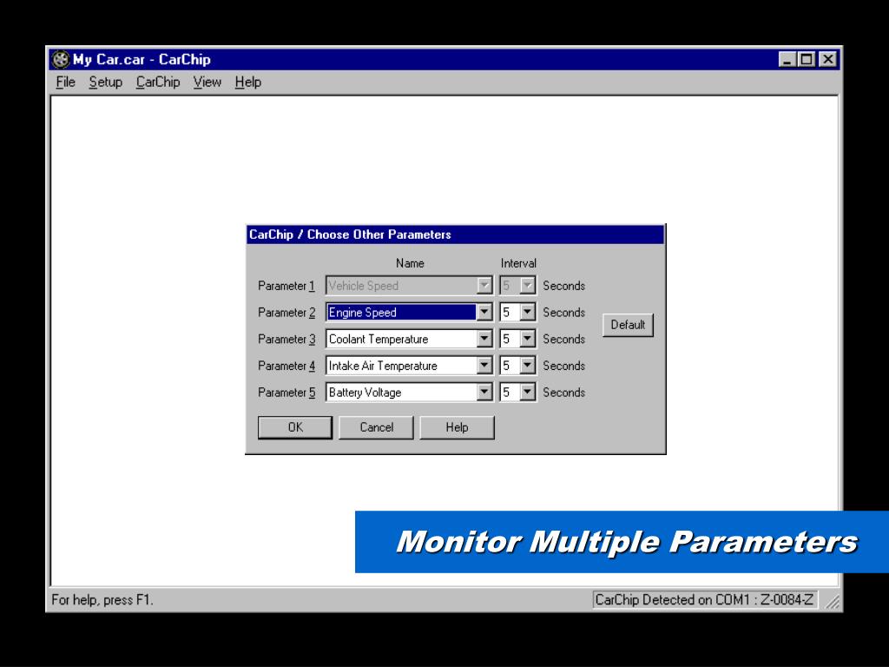
Task: Click Parameter 3 interval value 5
Action: click(509, 339)
